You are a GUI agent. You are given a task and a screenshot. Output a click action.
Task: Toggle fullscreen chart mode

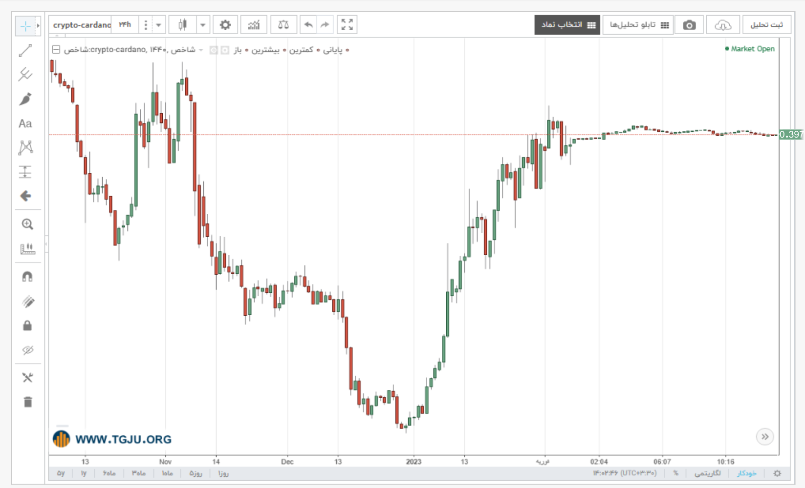click(347, 25)
